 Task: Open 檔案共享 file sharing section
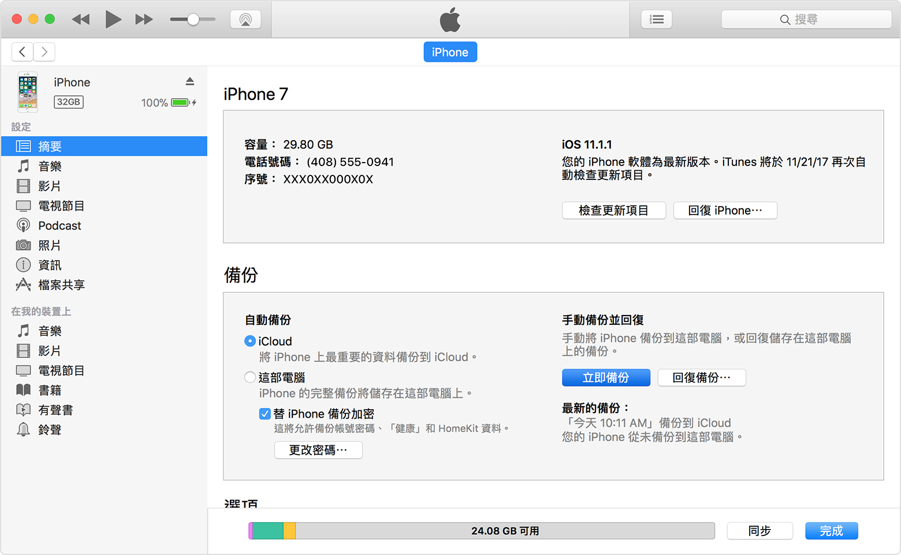click(x=61, y=285)
